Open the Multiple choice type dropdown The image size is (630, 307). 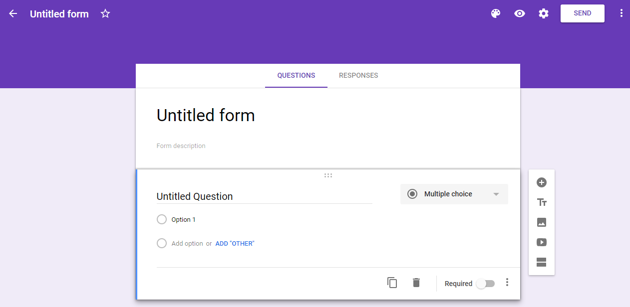click(x=454, y=194)
